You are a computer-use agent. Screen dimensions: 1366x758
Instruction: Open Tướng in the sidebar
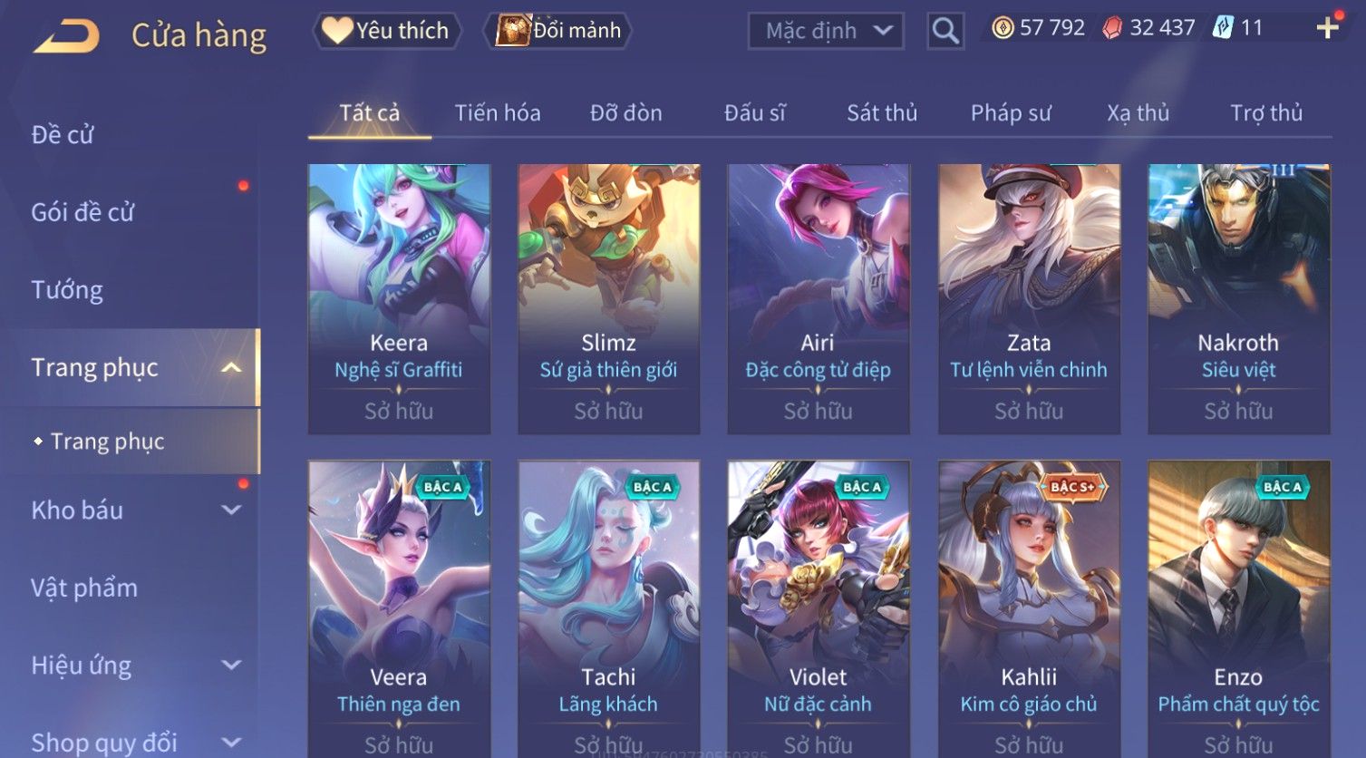(67, 290)
